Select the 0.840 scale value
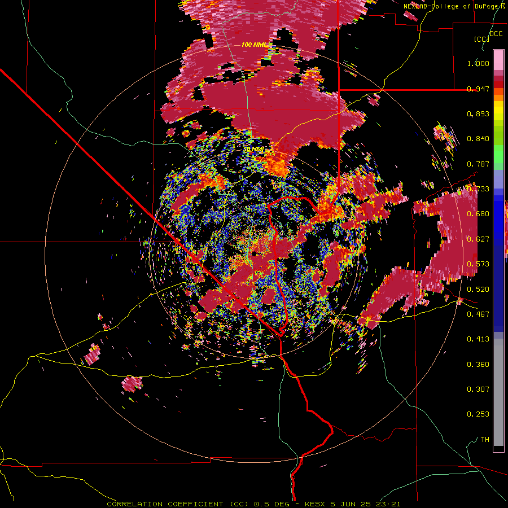The width and height of the screenshot is (508, 508). (x=478, y=139)
